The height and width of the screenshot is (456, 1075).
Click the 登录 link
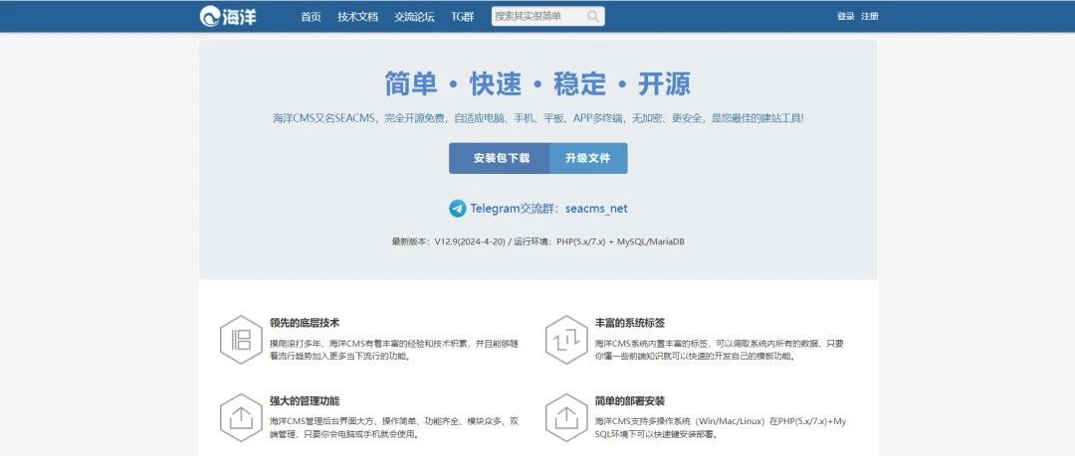(845, 17)
